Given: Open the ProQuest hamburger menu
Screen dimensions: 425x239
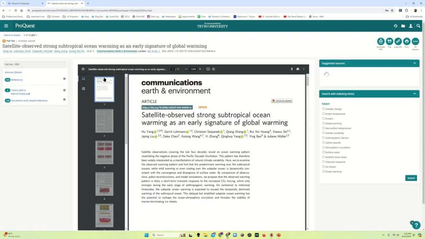Looking at the screenshot, I should (6, 26).
